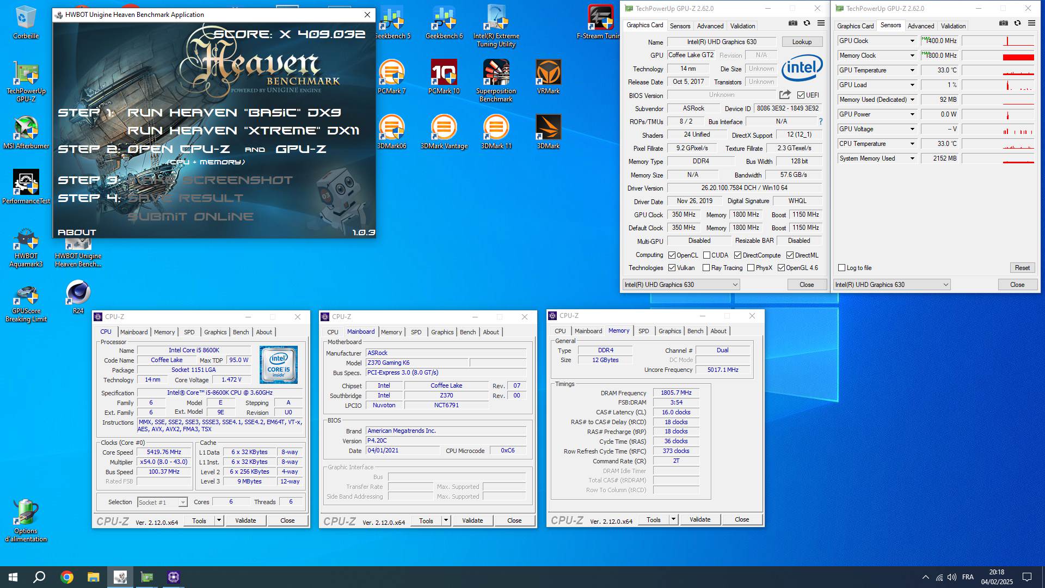Click Validate in CPU-Z CPU window
1045x588 pixels.
pyautogui.click(x=245, y=520)
